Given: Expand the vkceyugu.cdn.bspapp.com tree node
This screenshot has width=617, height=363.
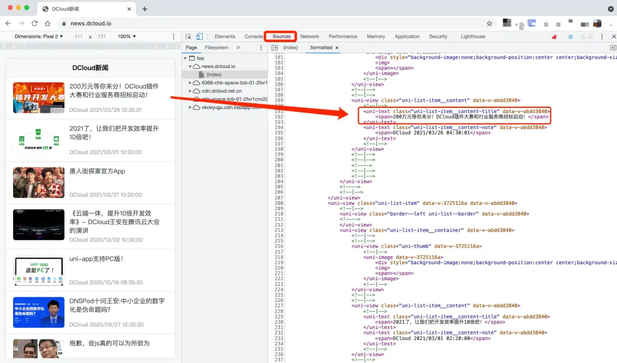Looking at the screenshot, I should point(190,107).
